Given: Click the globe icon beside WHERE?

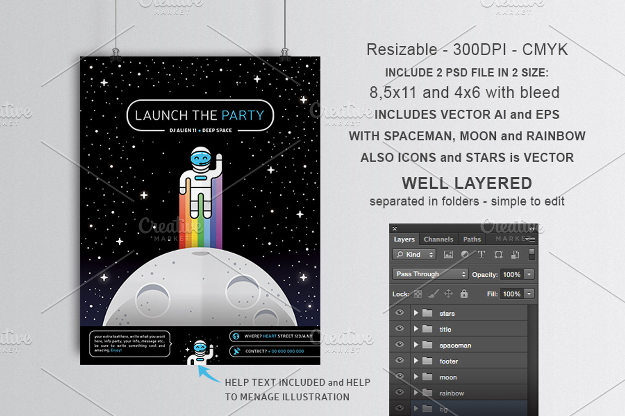Looking at the screenshot, I should click(x=236, y=336).
